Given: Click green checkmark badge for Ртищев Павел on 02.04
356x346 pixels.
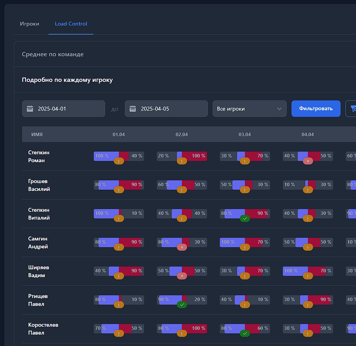Looking at the screenshot, I should pos(182,305).
